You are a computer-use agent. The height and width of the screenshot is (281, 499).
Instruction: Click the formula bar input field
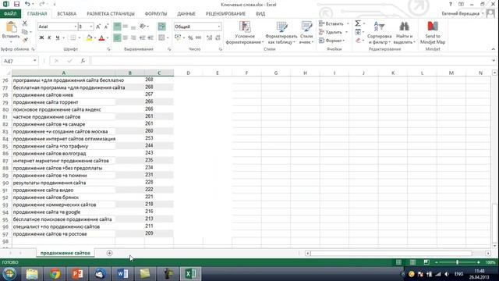coord(290,61)
